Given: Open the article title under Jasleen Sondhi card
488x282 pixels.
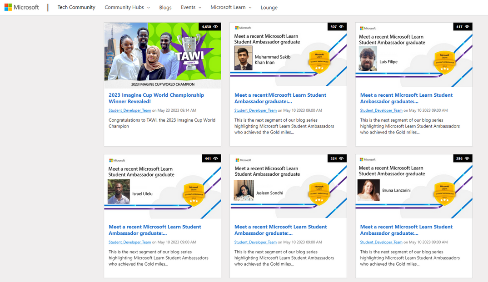Looking at the screenshot, I should point(280,230).
